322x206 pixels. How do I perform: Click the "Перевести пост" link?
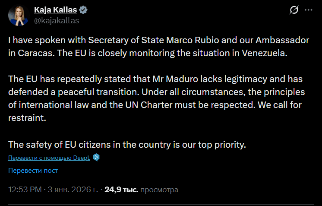33,170
